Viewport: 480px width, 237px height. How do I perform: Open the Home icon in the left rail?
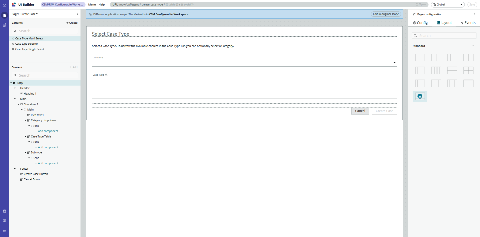point(4,5)
